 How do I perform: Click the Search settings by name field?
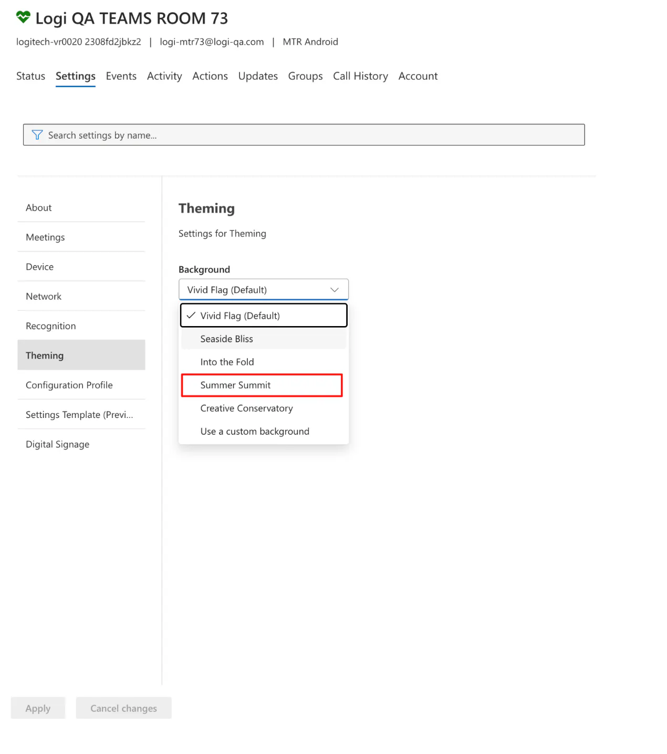click(x=304, y=135)
